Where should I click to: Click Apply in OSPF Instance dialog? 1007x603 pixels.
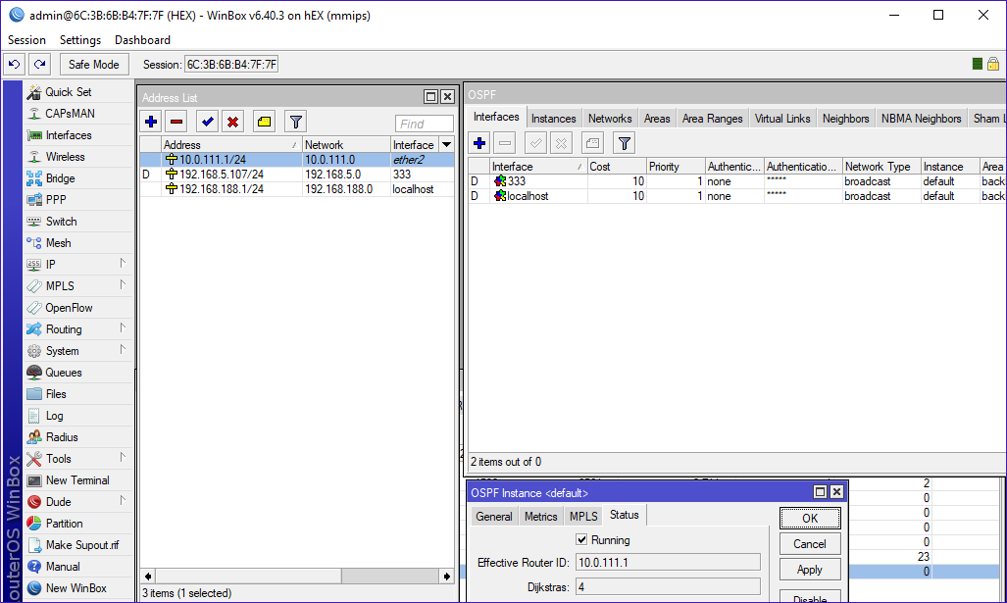tap(810, 570)
